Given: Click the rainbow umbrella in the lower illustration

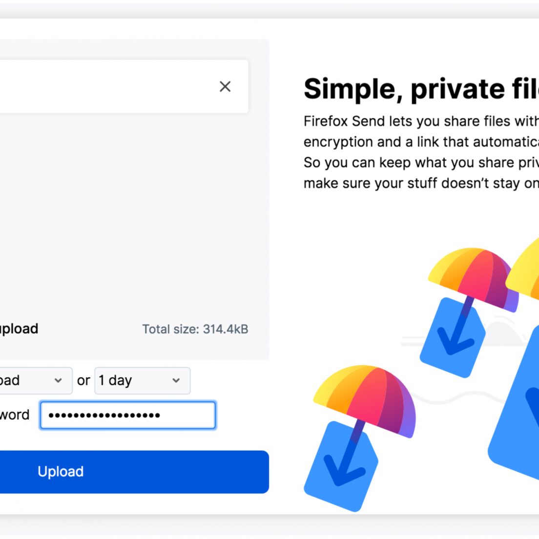Looking at the screenshot, I should point(364,400).
